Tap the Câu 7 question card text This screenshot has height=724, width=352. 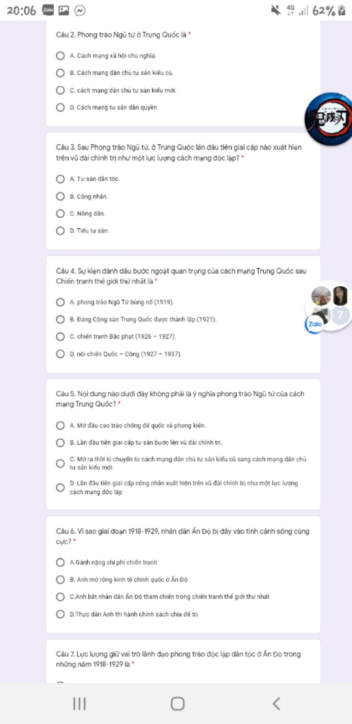178,659
